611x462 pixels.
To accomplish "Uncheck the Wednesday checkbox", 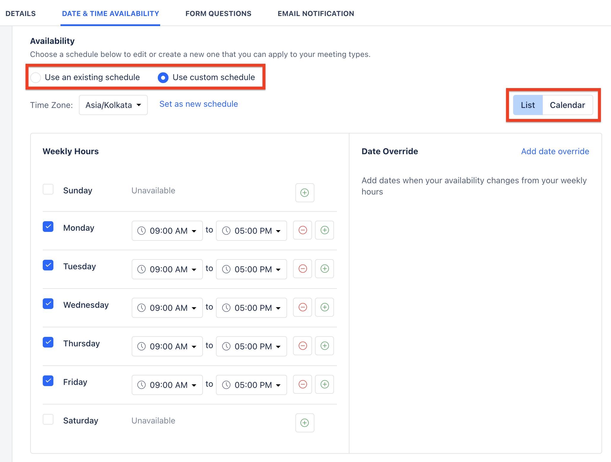I will click(48, 304).
